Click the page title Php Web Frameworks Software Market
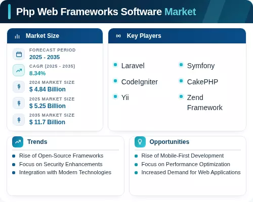The width and height of the screenshot is (253, 202). coord(106,12)
